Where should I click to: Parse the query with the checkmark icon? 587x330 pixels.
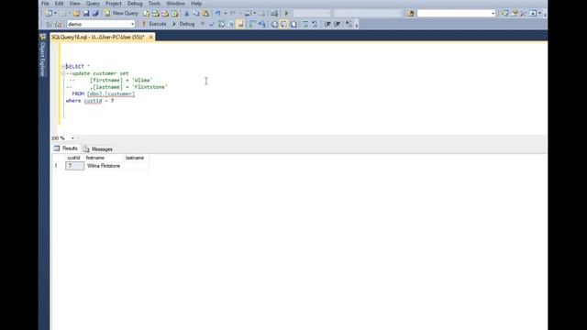pos(212,24)
